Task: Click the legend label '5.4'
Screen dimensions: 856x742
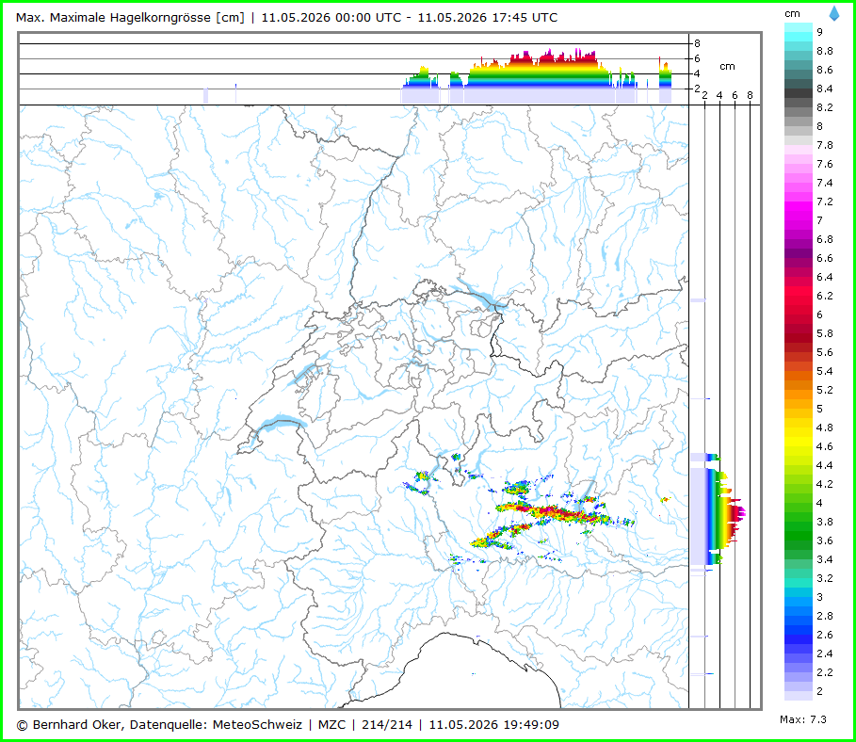Action: pos(824,371)
